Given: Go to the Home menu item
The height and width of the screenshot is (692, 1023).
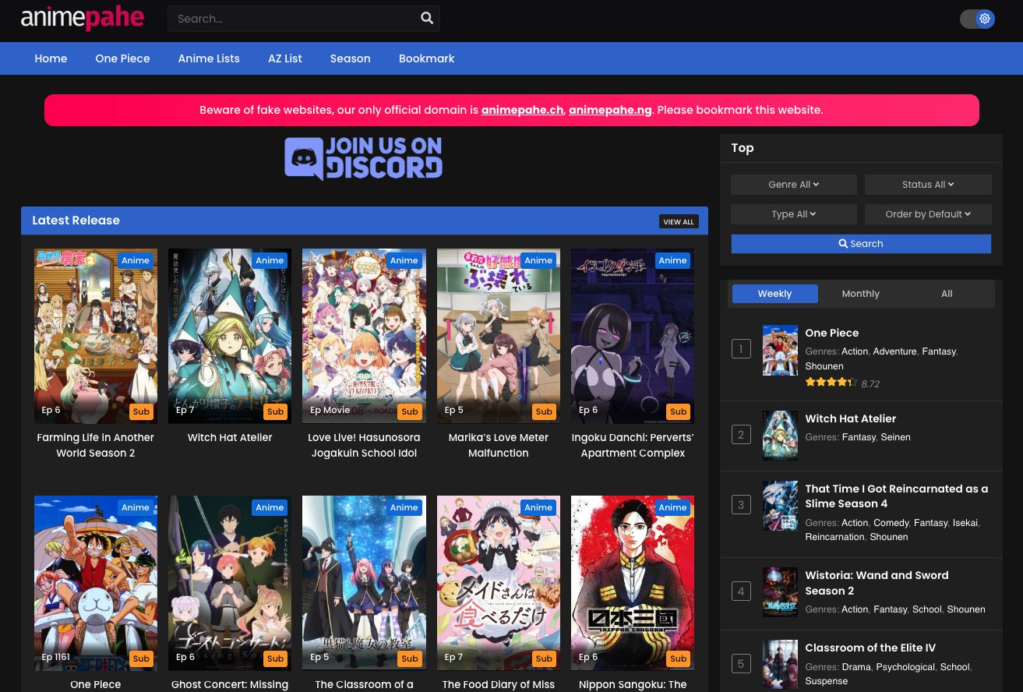Looking at the screenshot, I should pyautogui.click(x=51, y=58).
